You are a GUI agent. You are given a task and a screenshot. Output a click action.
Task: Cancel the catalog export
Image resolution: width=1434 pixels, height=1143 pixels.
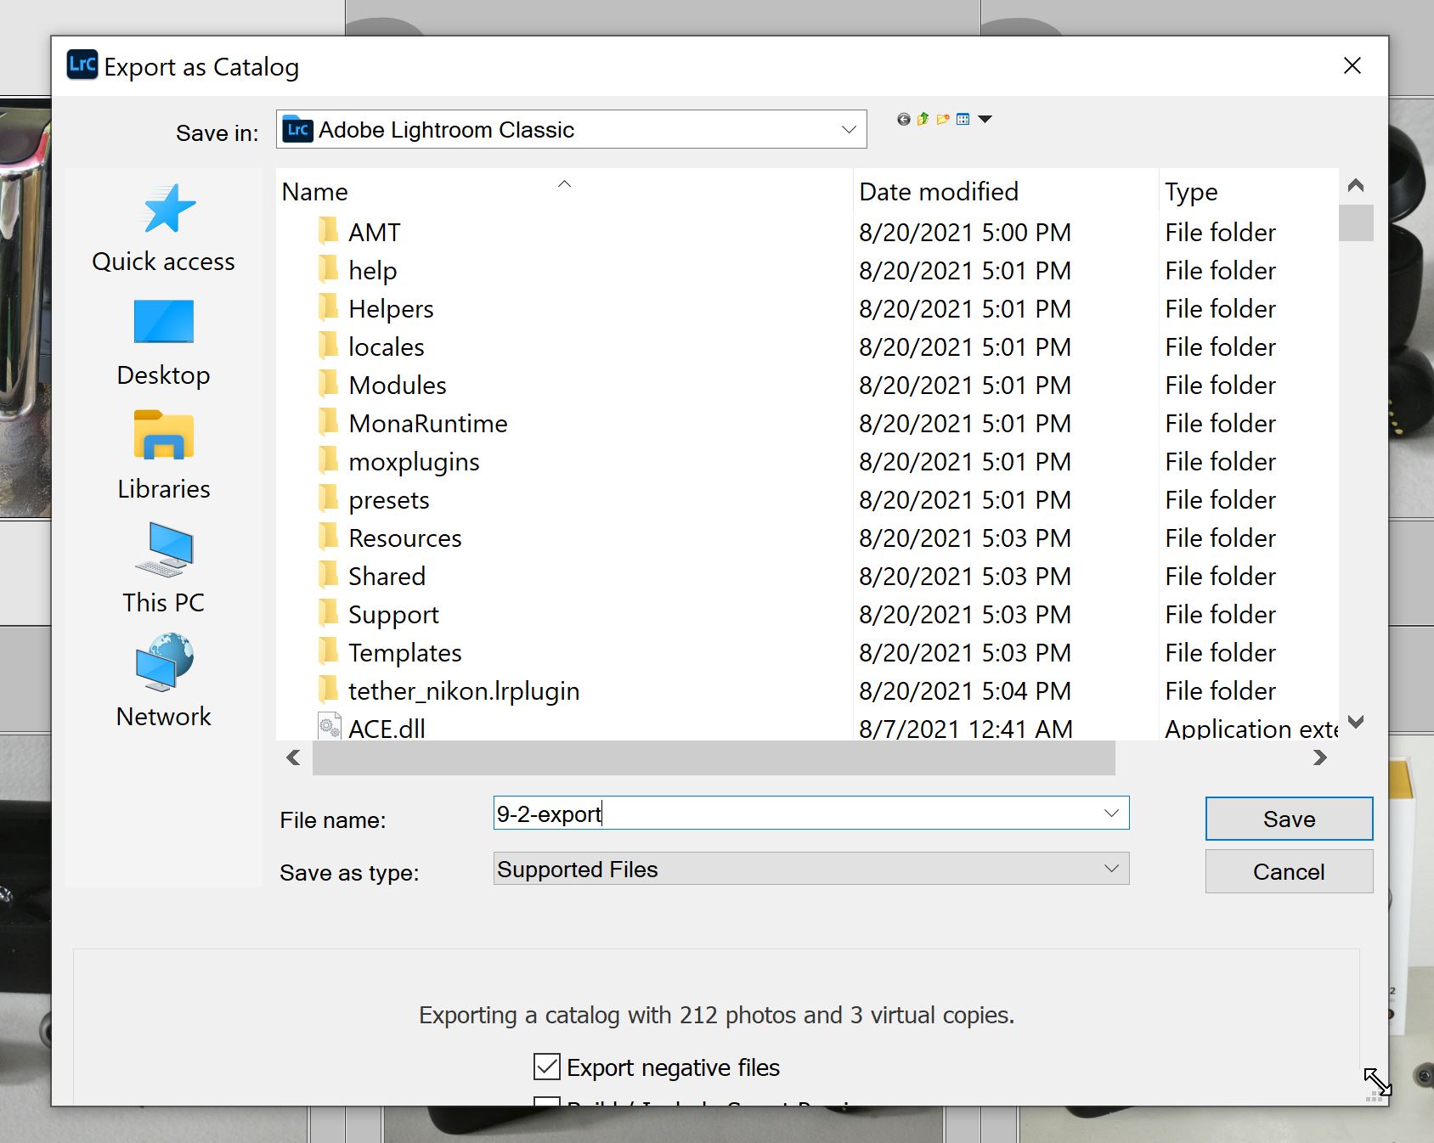[1288, 871]
